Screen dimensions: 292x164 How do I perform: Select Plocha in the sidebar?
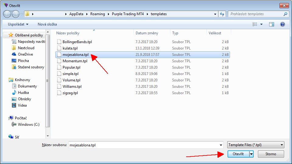[23, 61]
